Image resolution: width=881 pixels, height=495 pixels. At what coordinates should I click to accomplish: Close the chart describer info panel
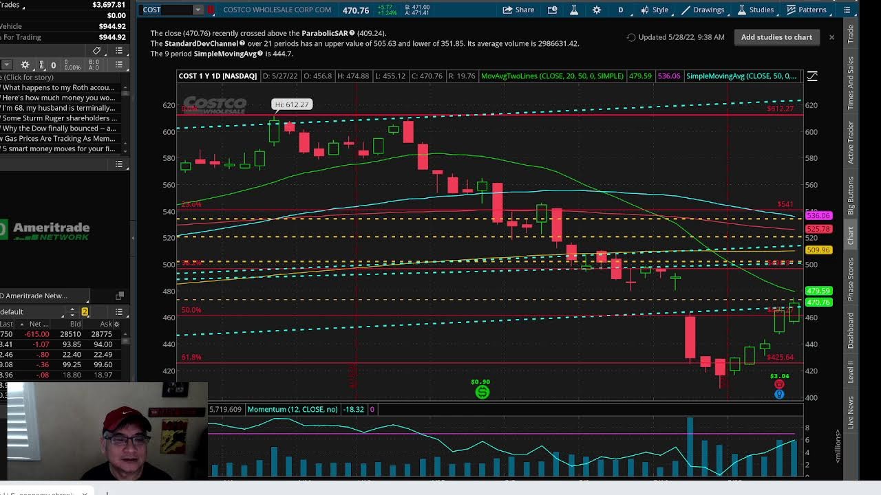coord(831,37)
